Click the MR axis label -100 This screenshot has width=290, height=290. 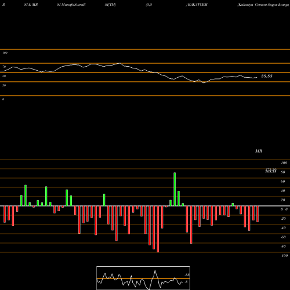pyautogui.click(x=284, y=256)
